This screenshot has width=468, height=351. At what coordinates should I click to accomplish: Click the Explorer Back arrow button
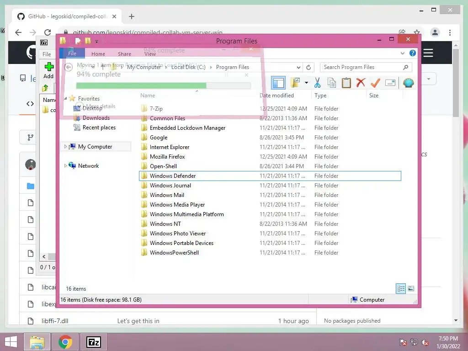pyautogui.click(x=69, y=67)
